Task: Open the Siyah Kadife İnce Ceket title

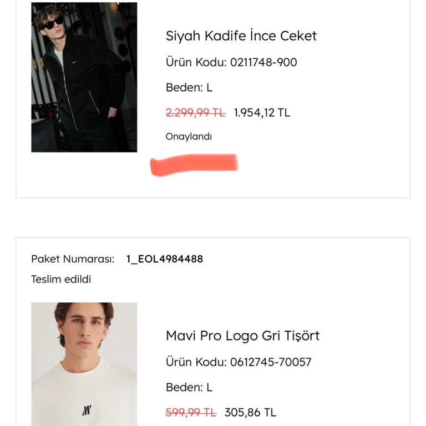Action: [241, 36]
